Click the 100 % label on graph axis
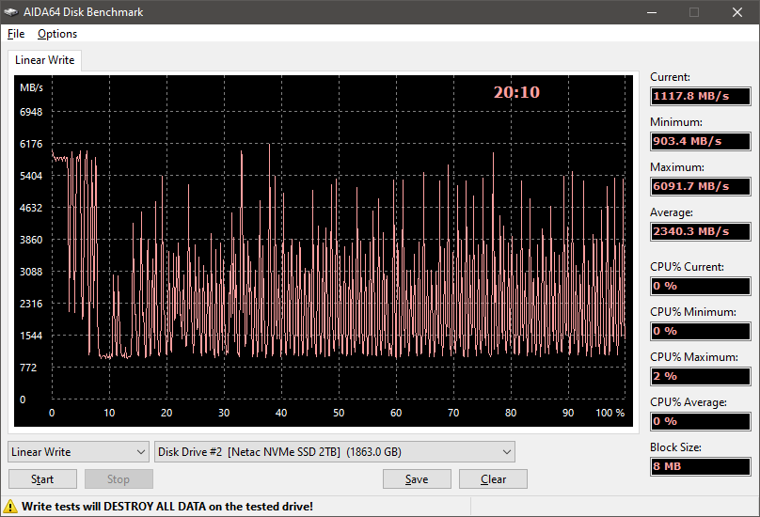Screen dimensions: 760x517 pyautogui.click(x=610, y=413)
